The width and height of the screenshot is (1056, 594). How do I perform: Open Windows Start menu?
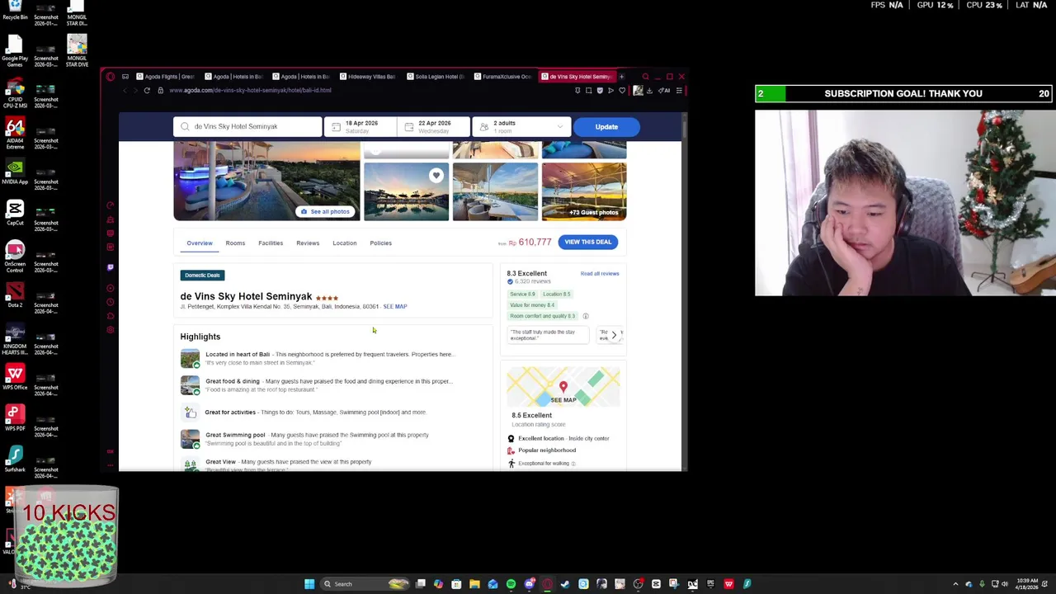309,584
